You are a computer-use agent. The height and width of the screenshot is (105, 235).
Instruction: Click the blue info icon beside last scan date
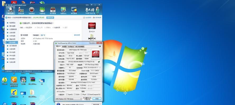(6, 18)
